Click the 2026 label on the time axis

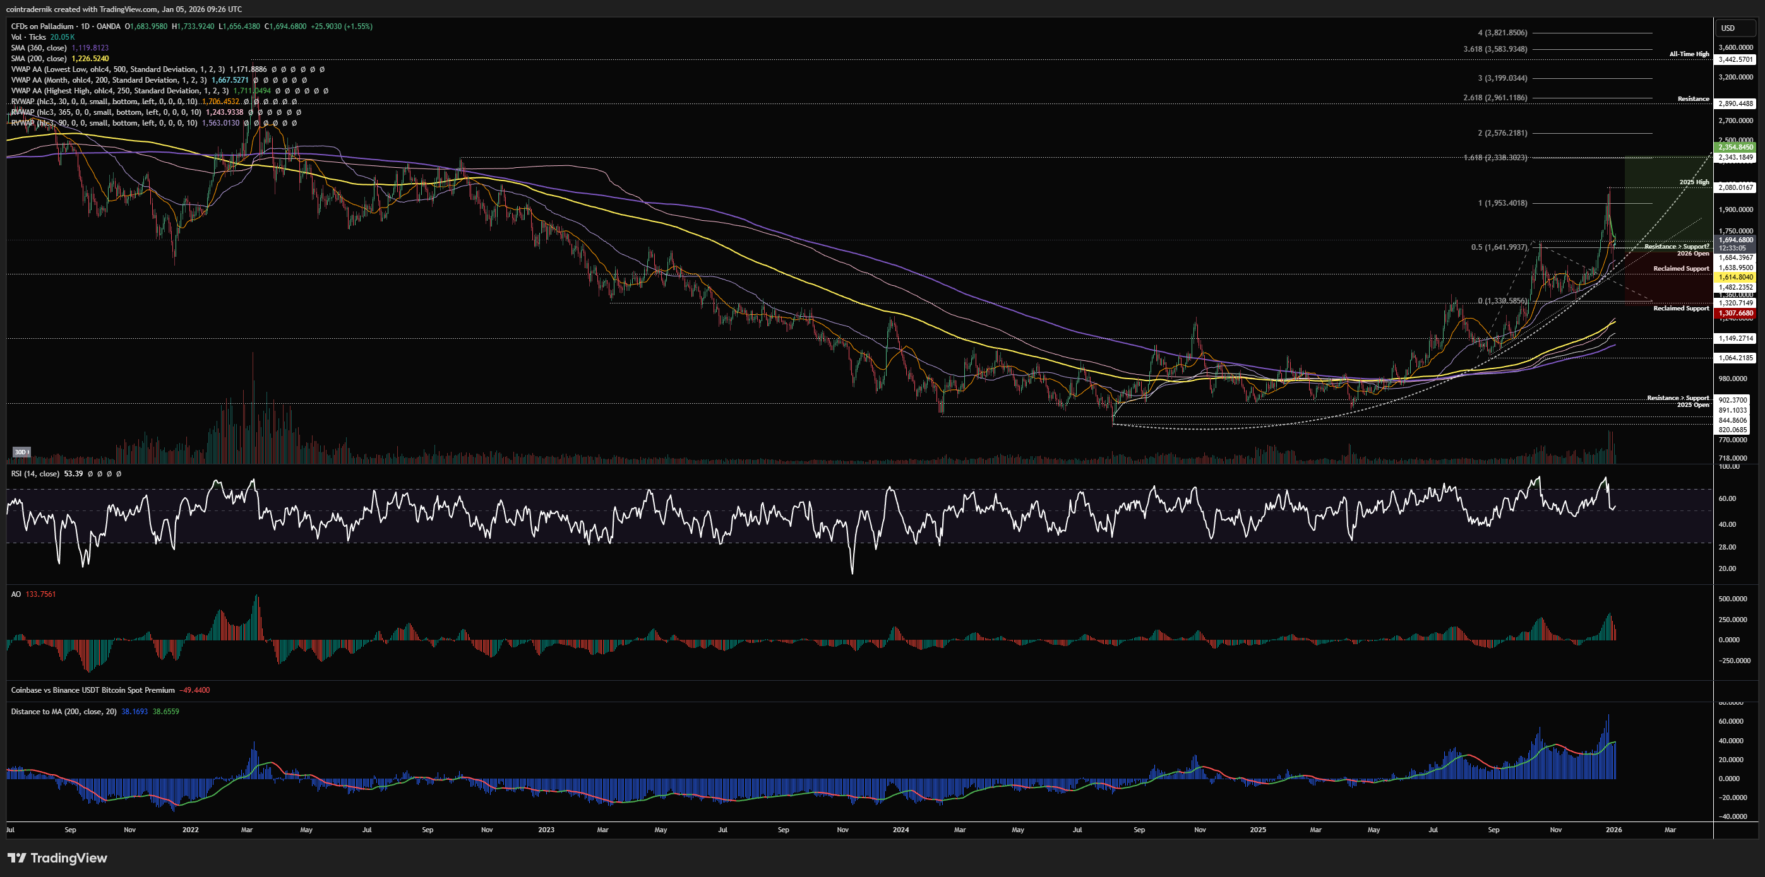[1613, 830]
